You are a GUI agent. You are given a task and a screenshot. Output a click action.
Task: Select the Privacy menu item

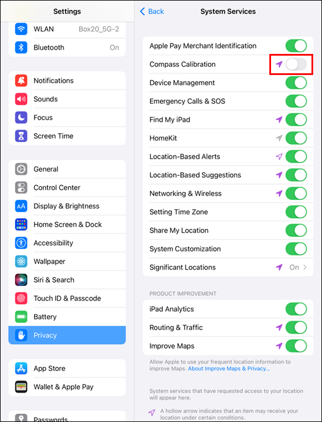[67, 335]
